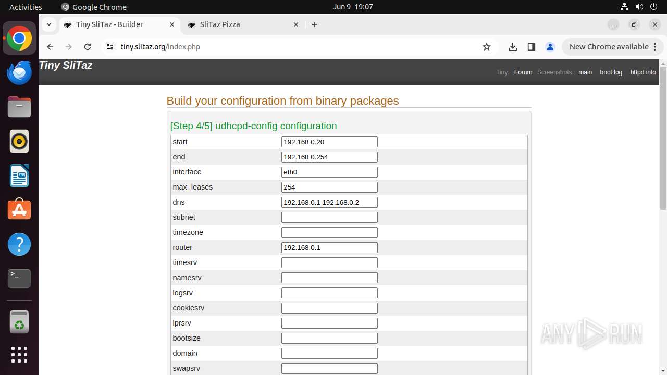The height and width of the screenshot is (375, 667).
Task: Bookmark this page with star icon
Action: (487, 47)
